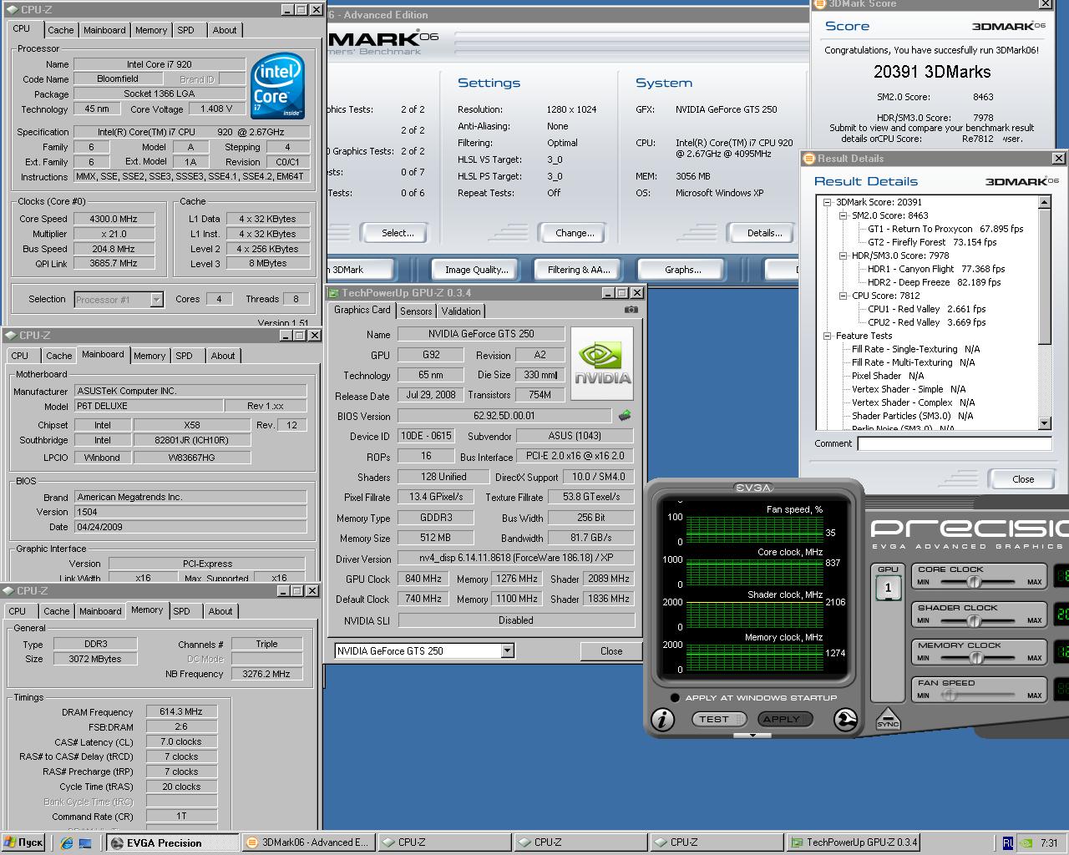Image resolution: width=1069 pixels, height=855 pixels.
Task: Select the Fill Rate - Single-Texturing row
Action: [x=915, y=349]
